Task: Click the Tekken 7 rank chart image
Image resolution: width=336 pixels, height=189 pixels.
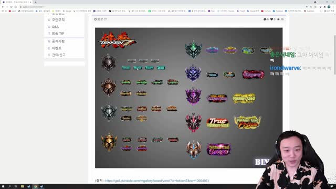Action: (188, 98)
